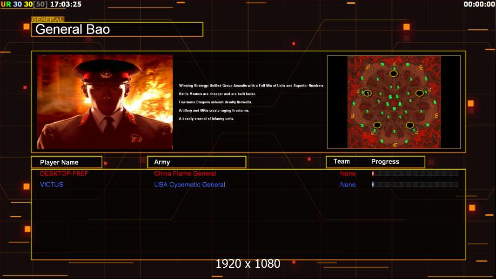Image resolution: width=496 pixels, height=279 pixels.
Task: Click the blue None team value
Action: (x=348, y=185)
